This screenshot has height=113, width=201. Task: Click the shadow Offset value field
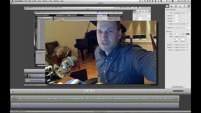point(188,37)
